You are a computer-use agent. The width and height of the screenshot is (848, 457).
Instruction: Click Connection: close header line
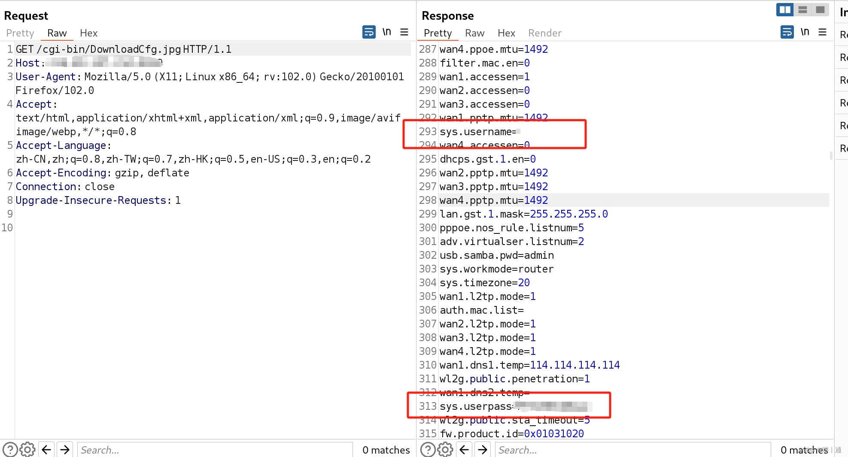[x=65, y=187]
